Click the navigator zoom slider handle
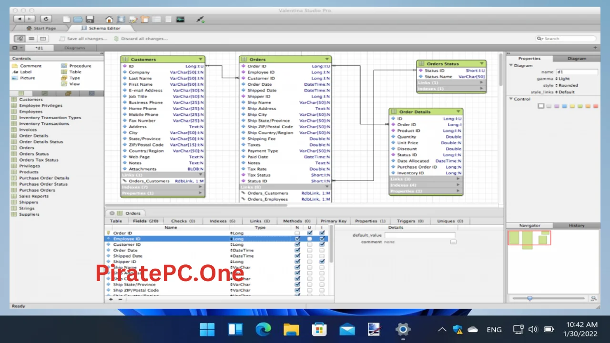The height and width of the screenshot is (343, 610). 529,299
